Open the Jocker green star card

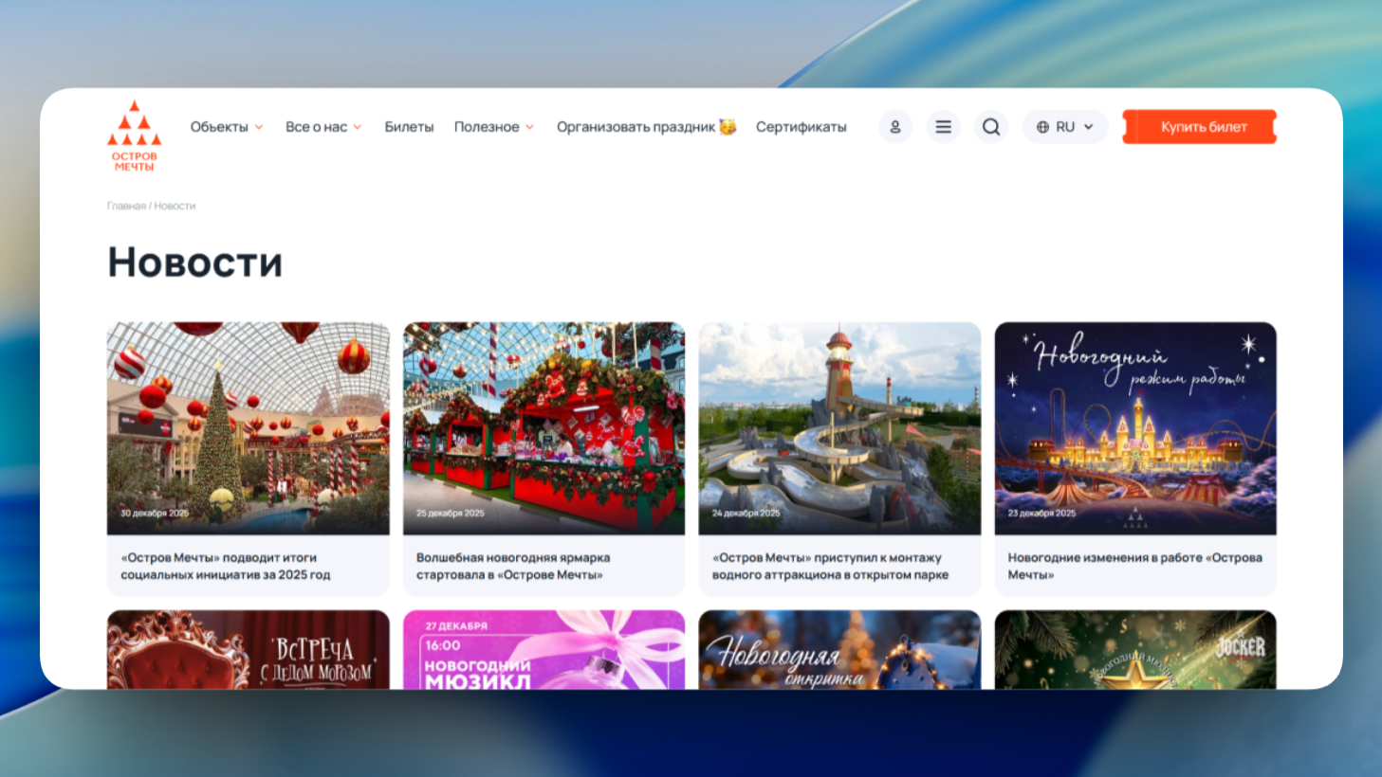[x=1135, y=650]
